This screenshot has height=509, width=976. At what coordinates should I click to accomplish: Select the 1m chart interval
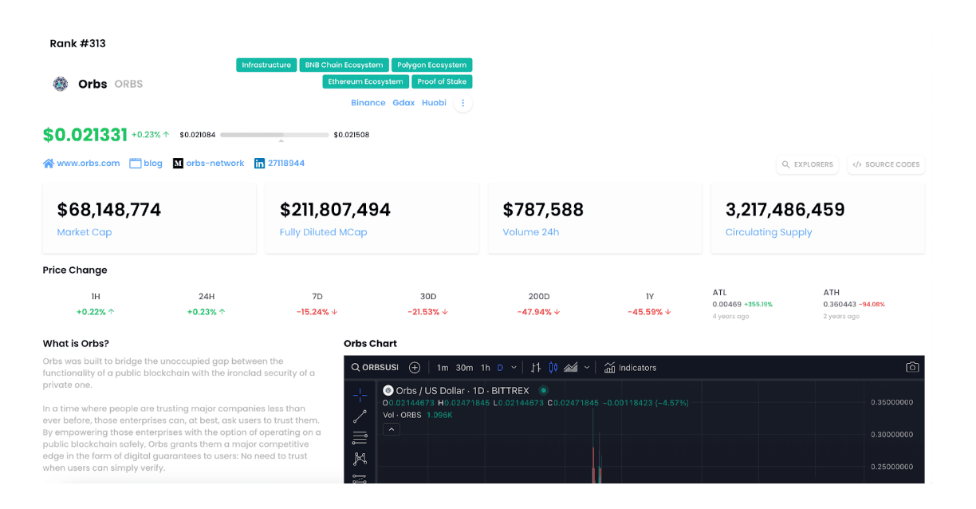coord(443,368)
